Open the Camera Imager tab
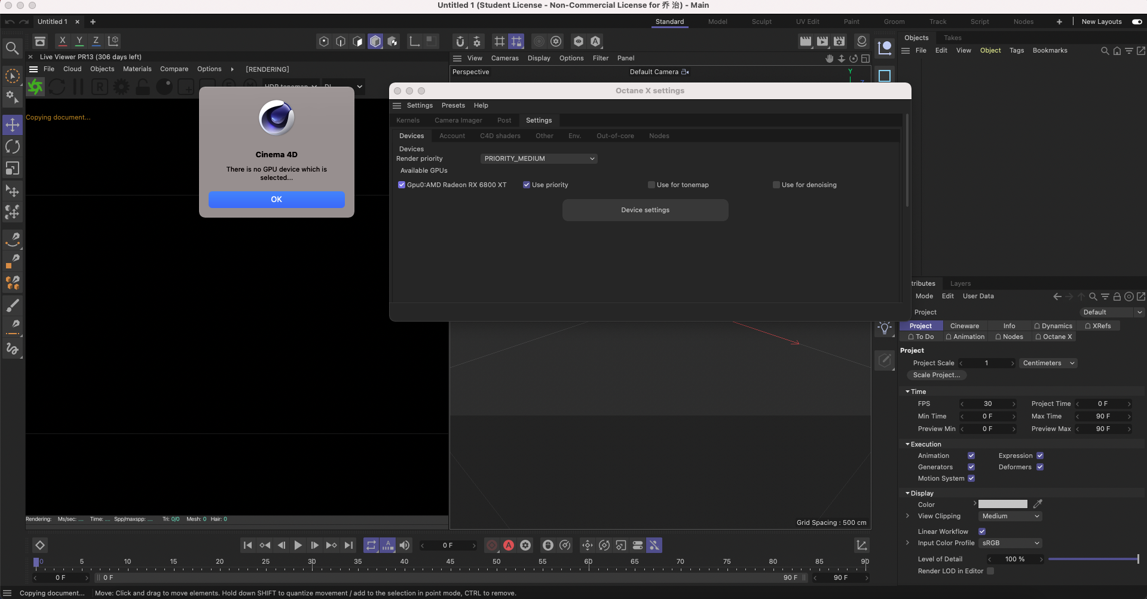The width and height of the screenshot is (1147, 599). pyautogui.click(x=458, y=120)
